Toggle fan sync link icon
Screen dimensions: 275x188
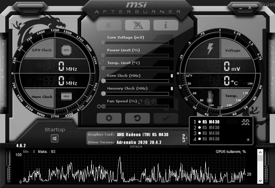click(140, 102)
